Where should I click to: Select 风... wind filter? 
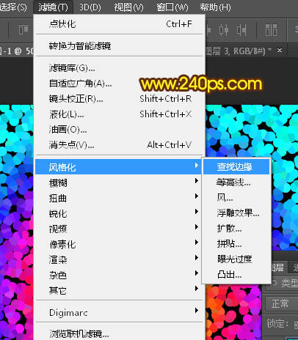pyautogui.click(x=236, y=198)
